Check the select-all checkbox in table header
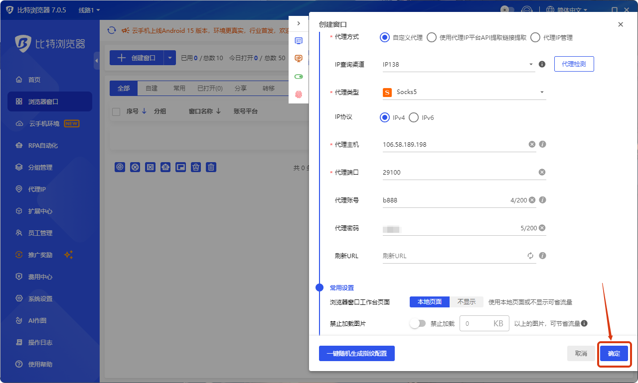This screenshot has width=638, height=383. tap(116, 112)
